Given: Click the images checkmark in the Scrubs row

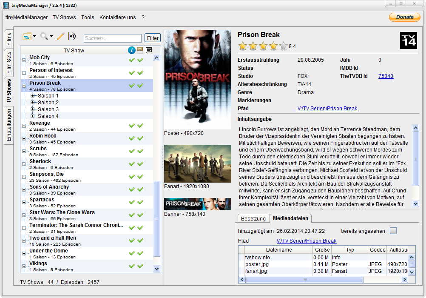Looking at the screenshot, I should tap(140, 151).
